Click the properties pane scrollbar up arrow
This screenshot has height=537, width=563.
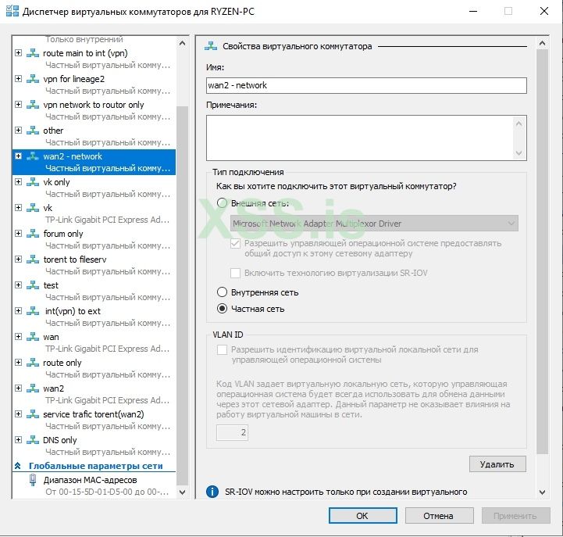[x=542, y=43]
